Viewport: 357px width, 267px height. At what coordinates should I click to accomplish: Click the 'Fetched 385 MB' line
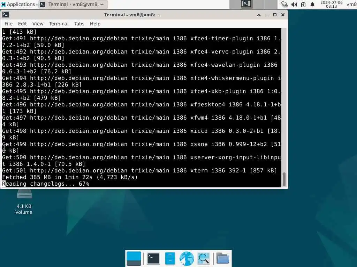(x=70, y=177)
